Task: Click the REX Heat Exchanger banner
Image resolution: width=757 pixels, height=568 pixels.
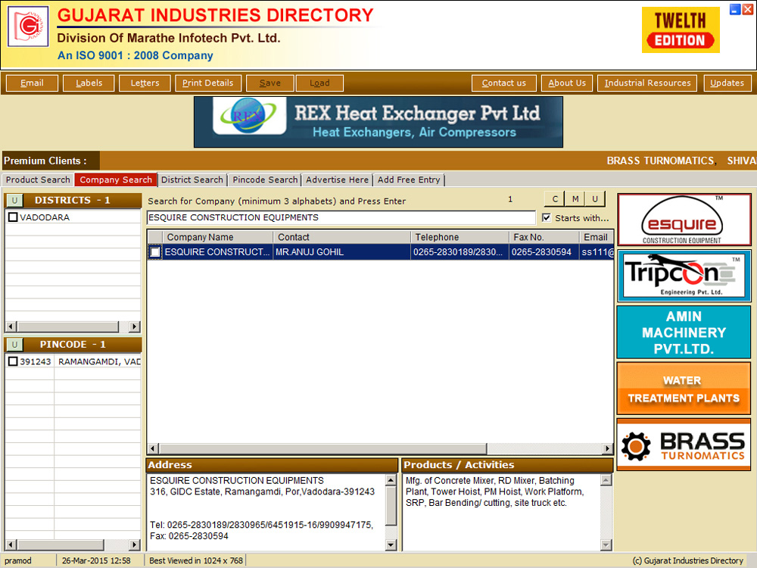Action: pyautogui.click(x=378, y=122)
